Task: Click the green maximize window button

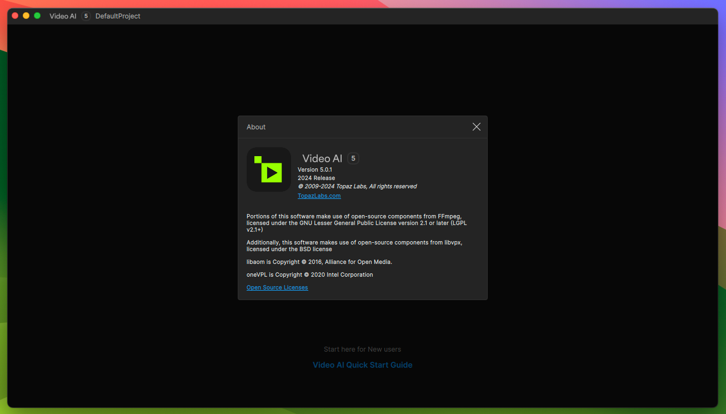Action: tap(37, 16)
